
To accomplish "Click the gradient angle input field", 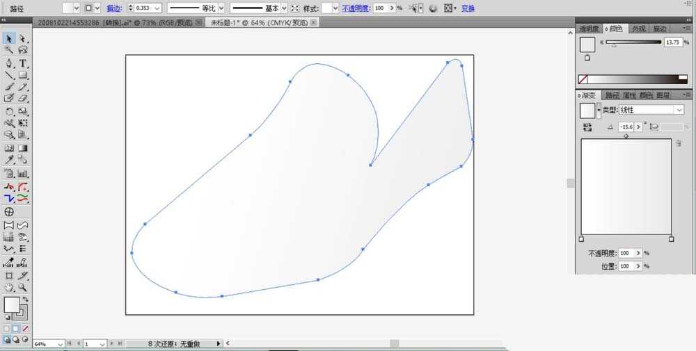I will tap(626, 126).
